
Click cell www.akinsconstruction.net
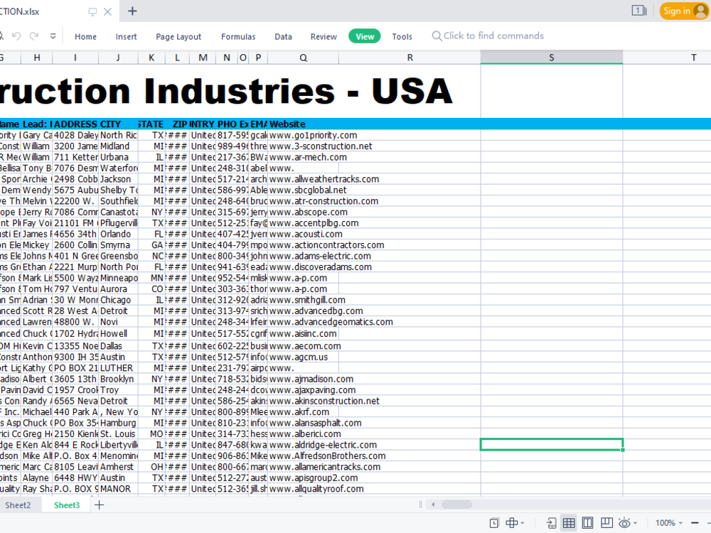[x=304, y=401]
